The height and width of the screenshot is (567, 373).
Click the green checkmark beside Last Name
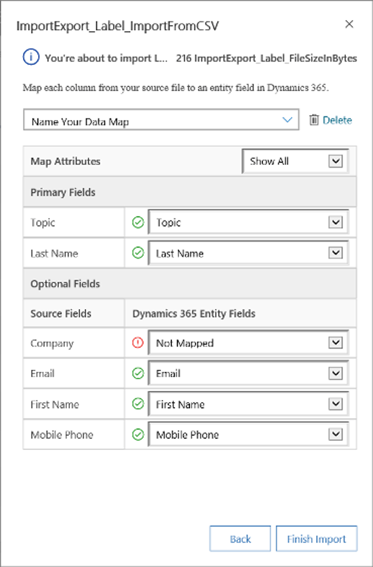pyautogui.click(x=136, y=253)
